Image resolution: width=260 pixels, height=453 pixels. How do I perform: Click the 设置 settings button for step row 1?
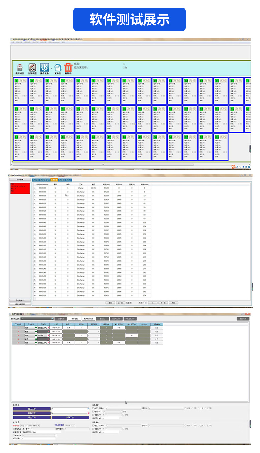pos(157,328)
